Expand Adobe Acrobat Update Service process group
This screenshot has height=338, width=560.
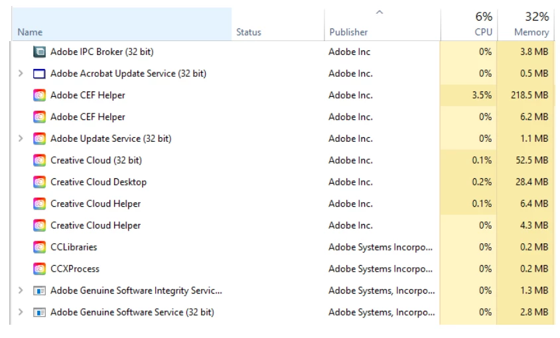pyautogui.click(x=21, y=74)
